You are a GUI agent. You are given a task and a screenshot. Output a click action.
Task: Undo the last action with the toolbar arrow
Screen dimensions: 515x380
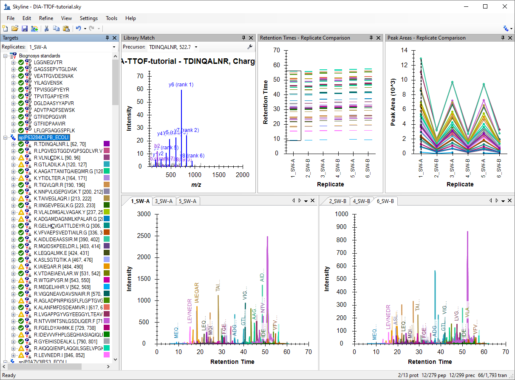78,29
